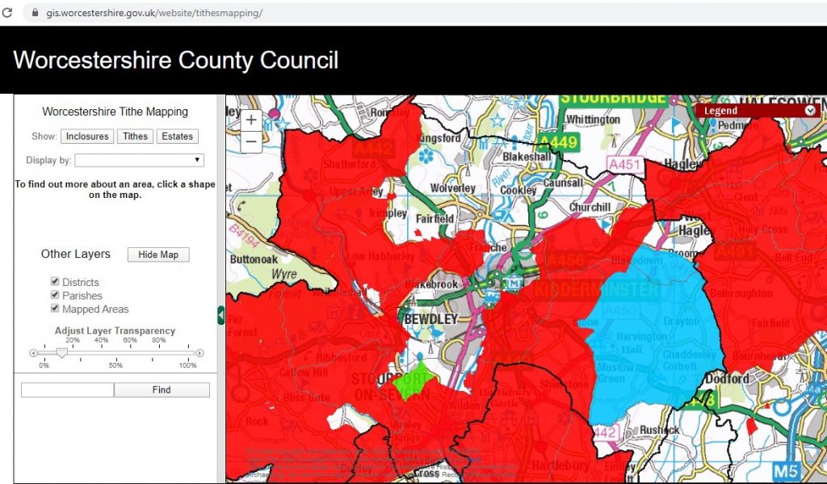This screenshot has height=484, width=827.
Task: Switch to the Tithes view
Action: tap(134, 136)
